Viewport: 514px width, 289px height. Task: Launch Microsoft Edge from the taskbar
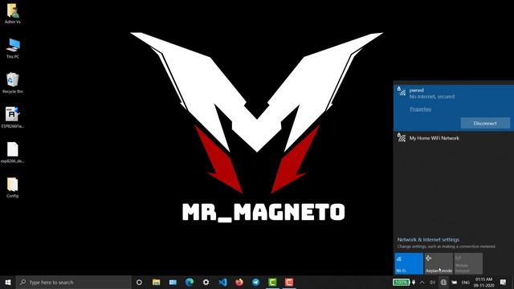190,282
